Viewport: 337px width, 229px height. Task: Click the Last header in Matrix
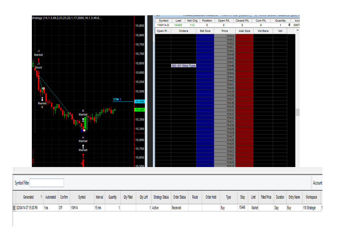coord(178,21)
